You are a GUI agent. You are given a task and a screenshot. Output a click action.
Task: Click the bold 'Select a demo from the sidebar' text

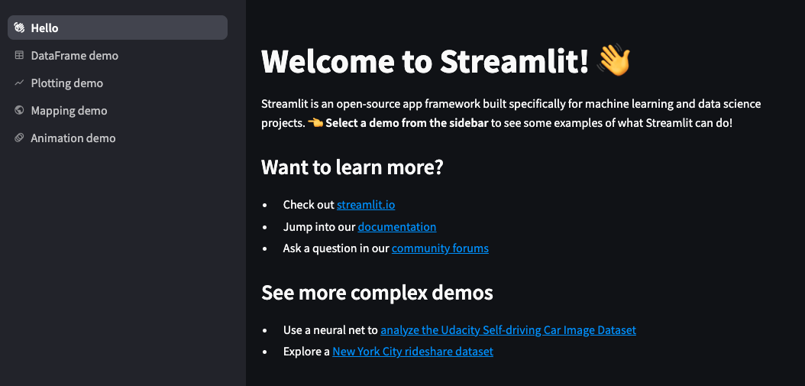[406, 124]
